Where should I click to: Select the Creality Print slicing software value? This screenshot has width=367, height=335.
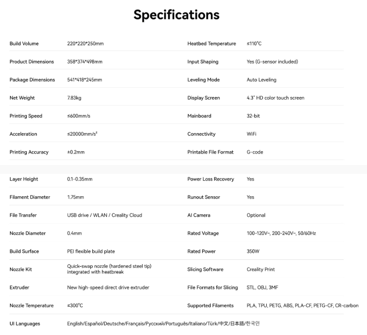point(260,270)
